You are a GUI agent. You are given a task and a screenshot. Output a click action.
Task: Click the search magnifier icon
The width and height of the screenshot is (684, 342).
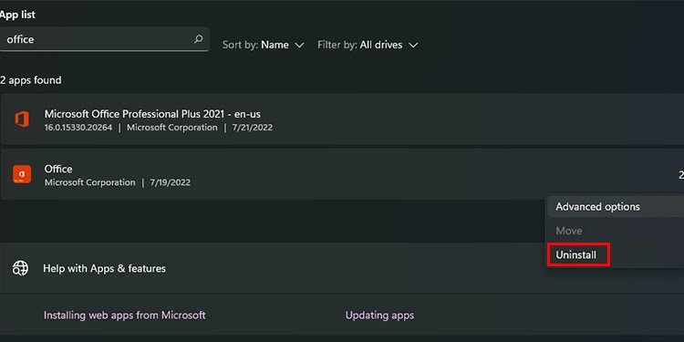click(198, 39)
